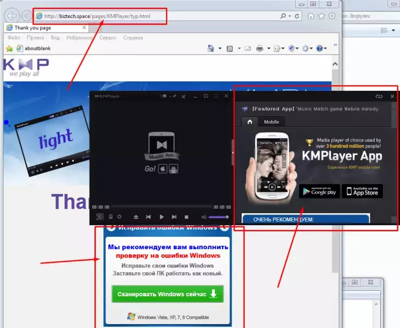Click the page scrollbar up arrow
This screenshot has height=328, width=400.
pos(335,64)
